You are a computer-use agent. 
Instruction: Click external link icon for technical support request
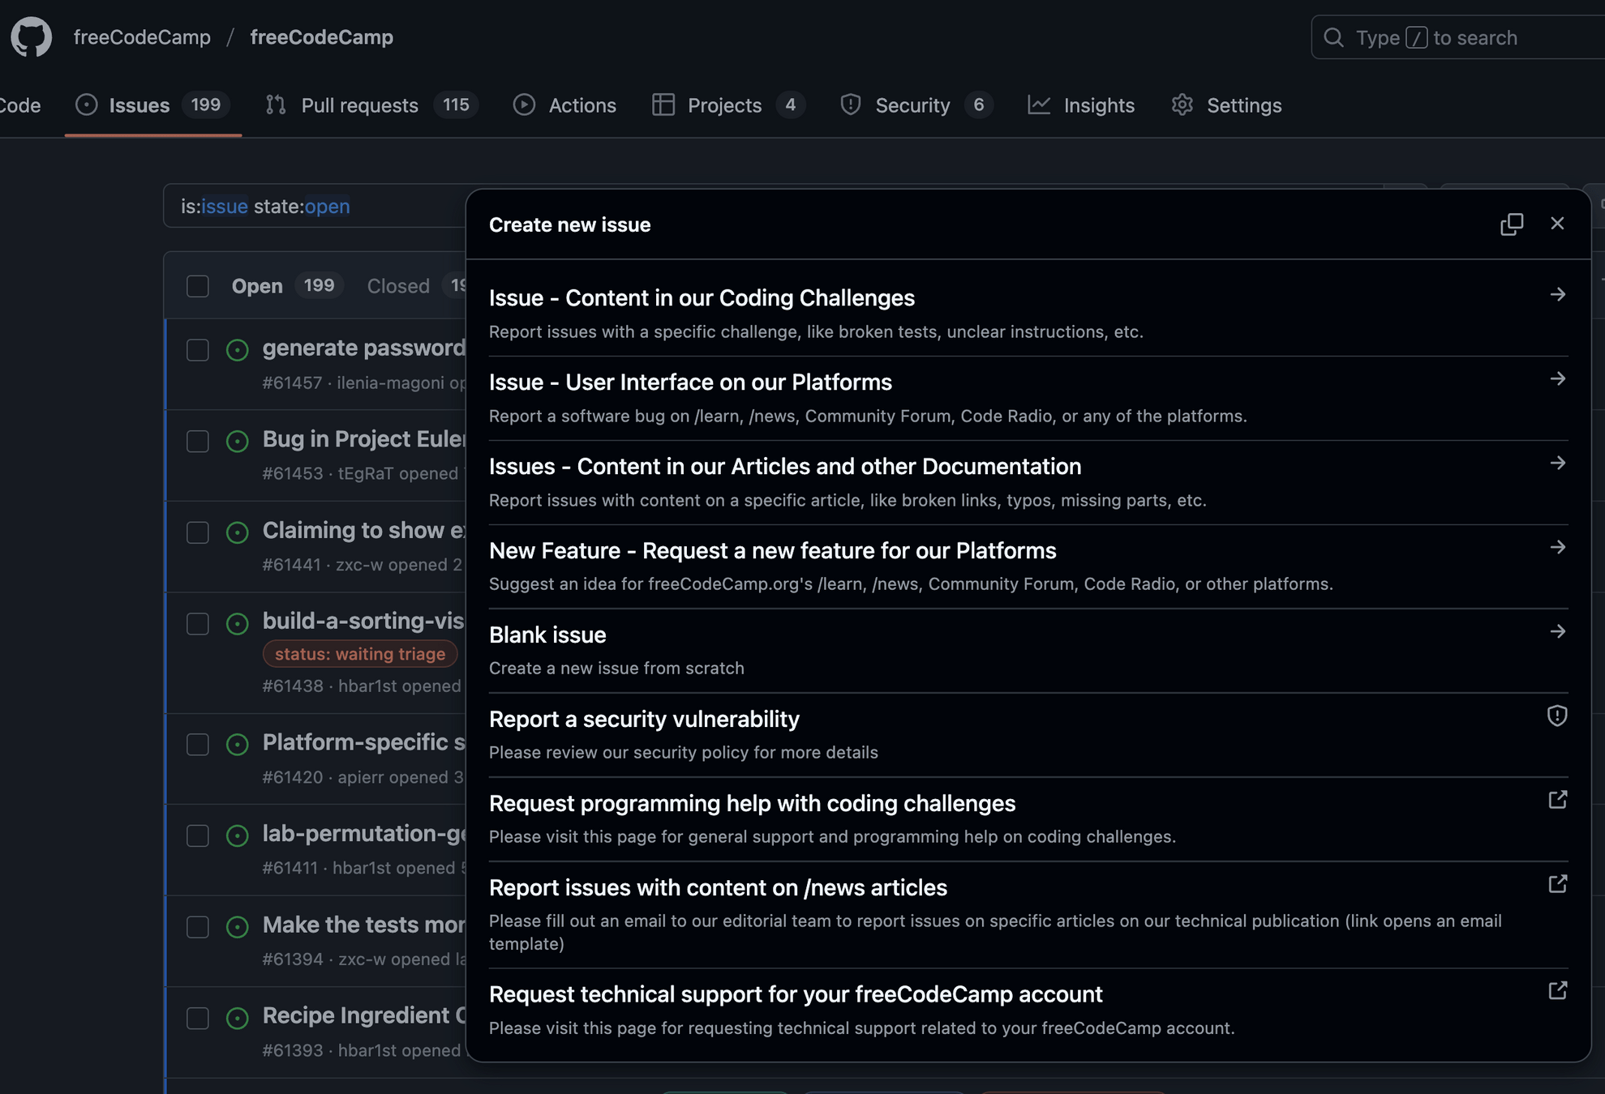click(1556, 991)
